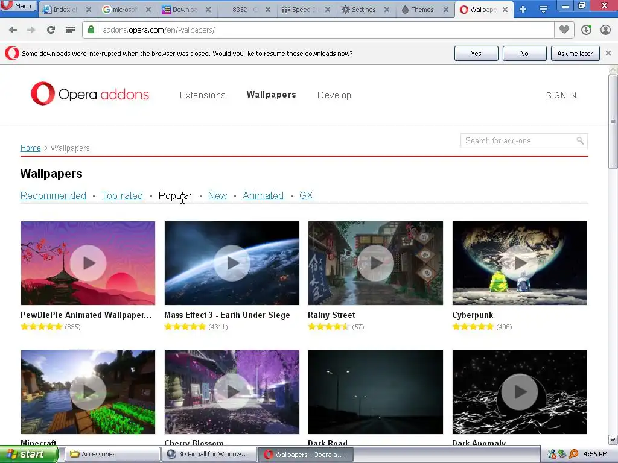Play the Rainy Street wallpaper preview
The width and height of the screenshot is (618, 463).
(x=375, y=263)
